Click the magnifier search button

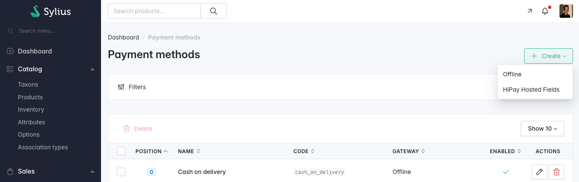pyautogui.click(x=214, y=11)
